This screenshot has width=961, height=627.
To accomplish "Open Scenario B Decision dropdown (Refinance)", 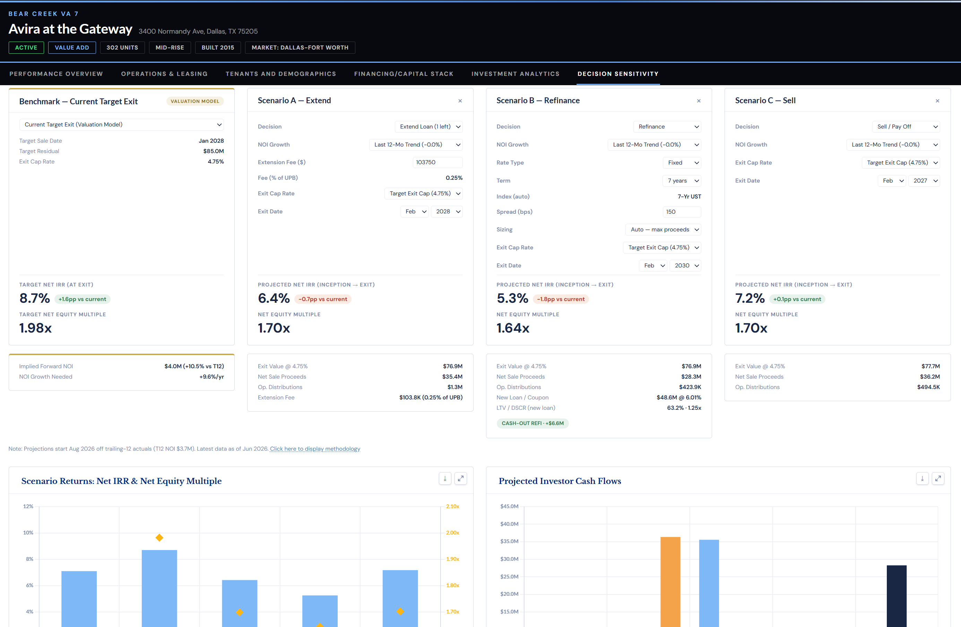I will point(667,127).
